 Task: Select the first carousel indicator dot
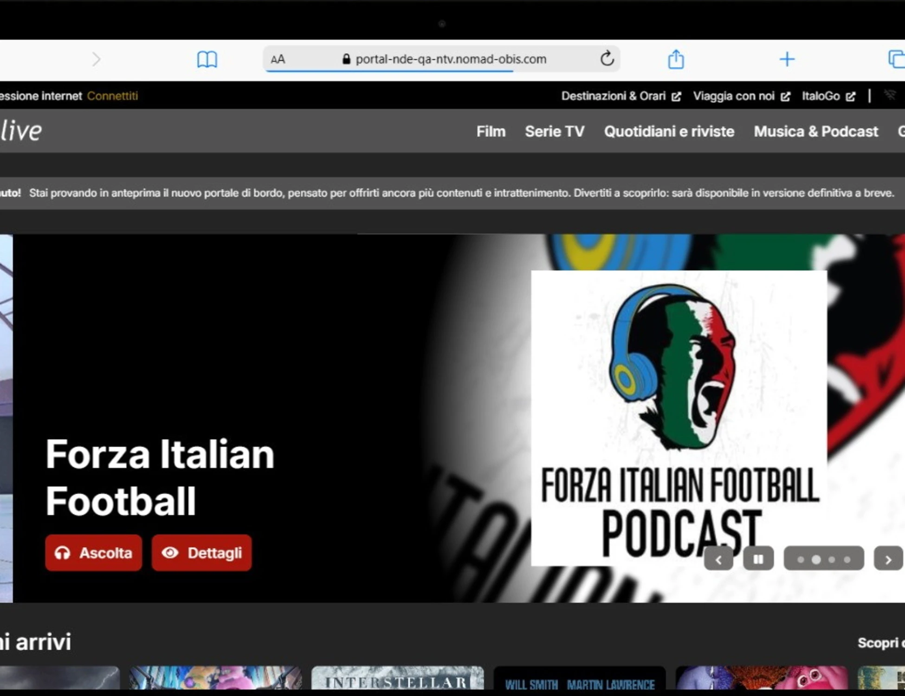coord(801,560)
